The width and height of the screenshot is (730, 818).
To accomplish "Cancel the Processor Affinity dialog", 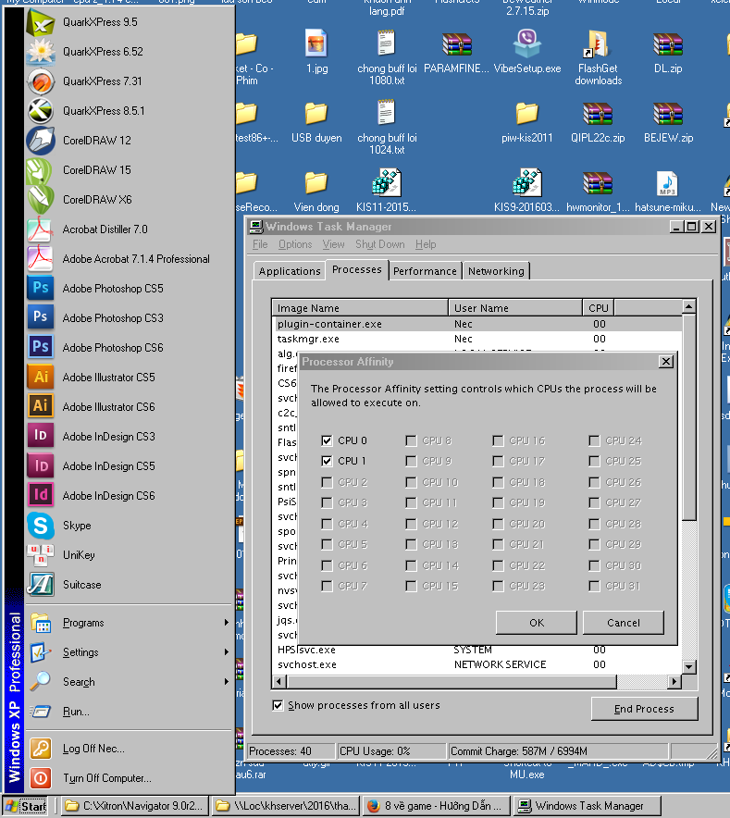I will pos(624,623).
